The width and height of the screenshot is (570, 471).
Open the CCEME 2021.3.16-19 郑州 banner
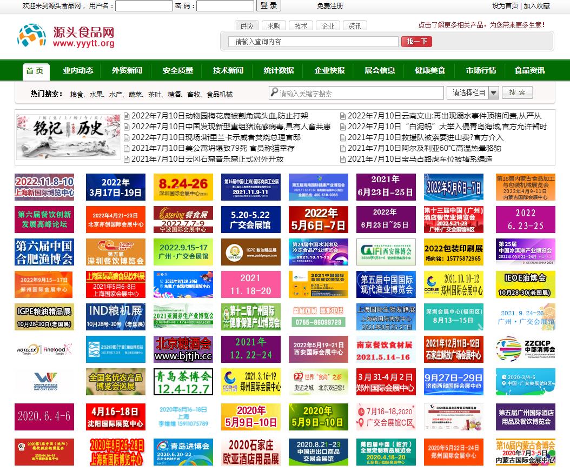coord(251,382)
